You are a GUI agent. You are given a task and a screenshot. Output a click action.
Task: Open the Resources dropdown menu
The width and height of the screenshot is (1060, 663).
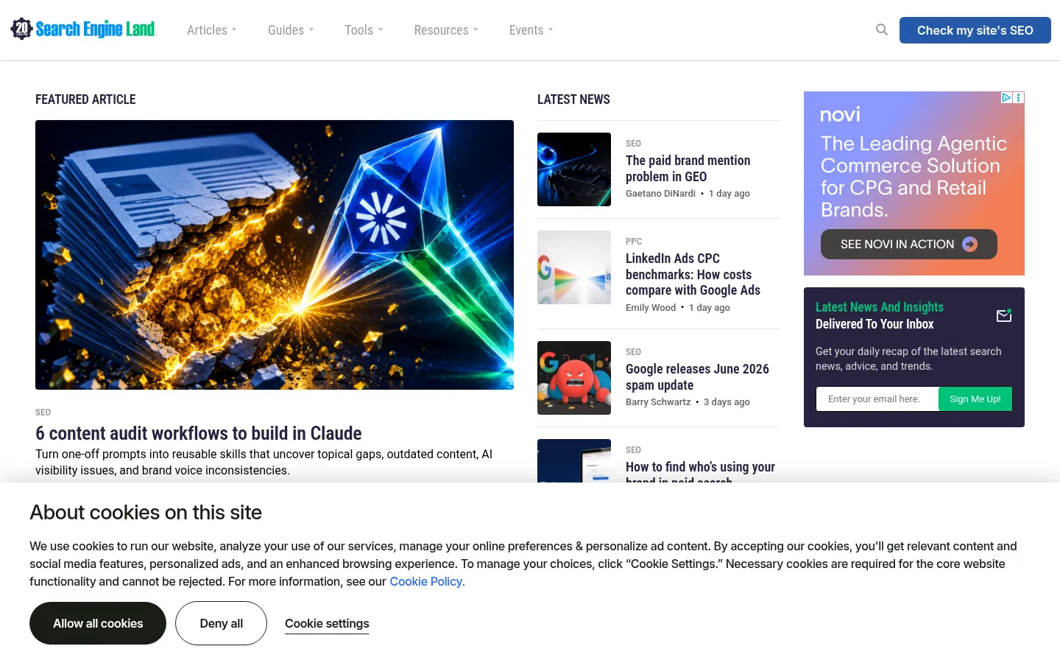446,30
